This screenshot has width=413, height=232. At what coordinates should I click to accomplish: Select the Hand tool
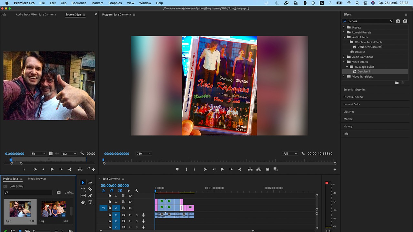[x=83, y=202]
